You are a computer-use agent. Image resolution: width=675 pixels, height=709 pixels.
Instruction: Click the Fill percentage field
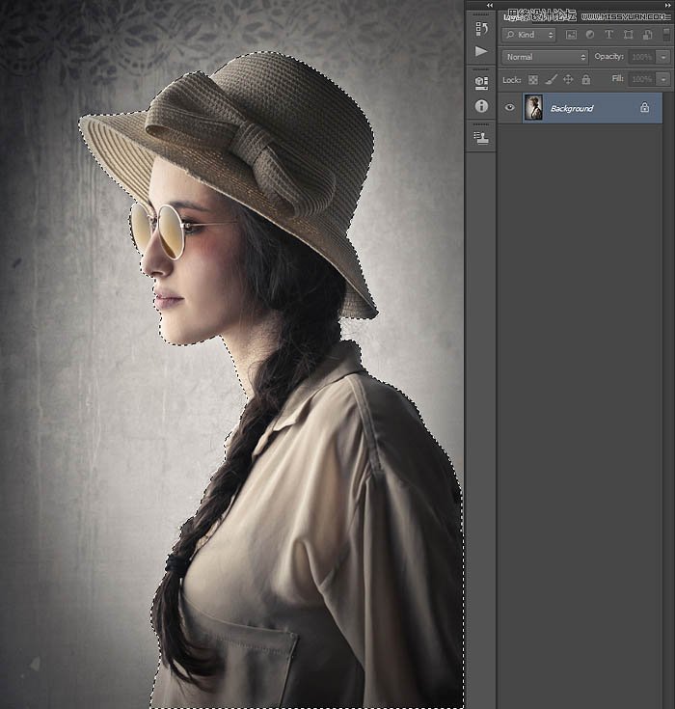pyautogui.click(x=640, y=79)
